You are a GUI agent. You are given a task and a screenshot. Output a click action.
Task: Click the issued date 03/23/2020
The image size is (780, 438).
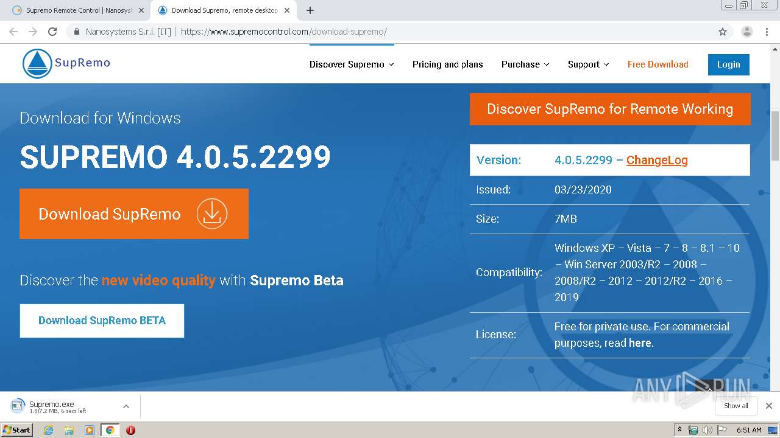pos(583,190)
